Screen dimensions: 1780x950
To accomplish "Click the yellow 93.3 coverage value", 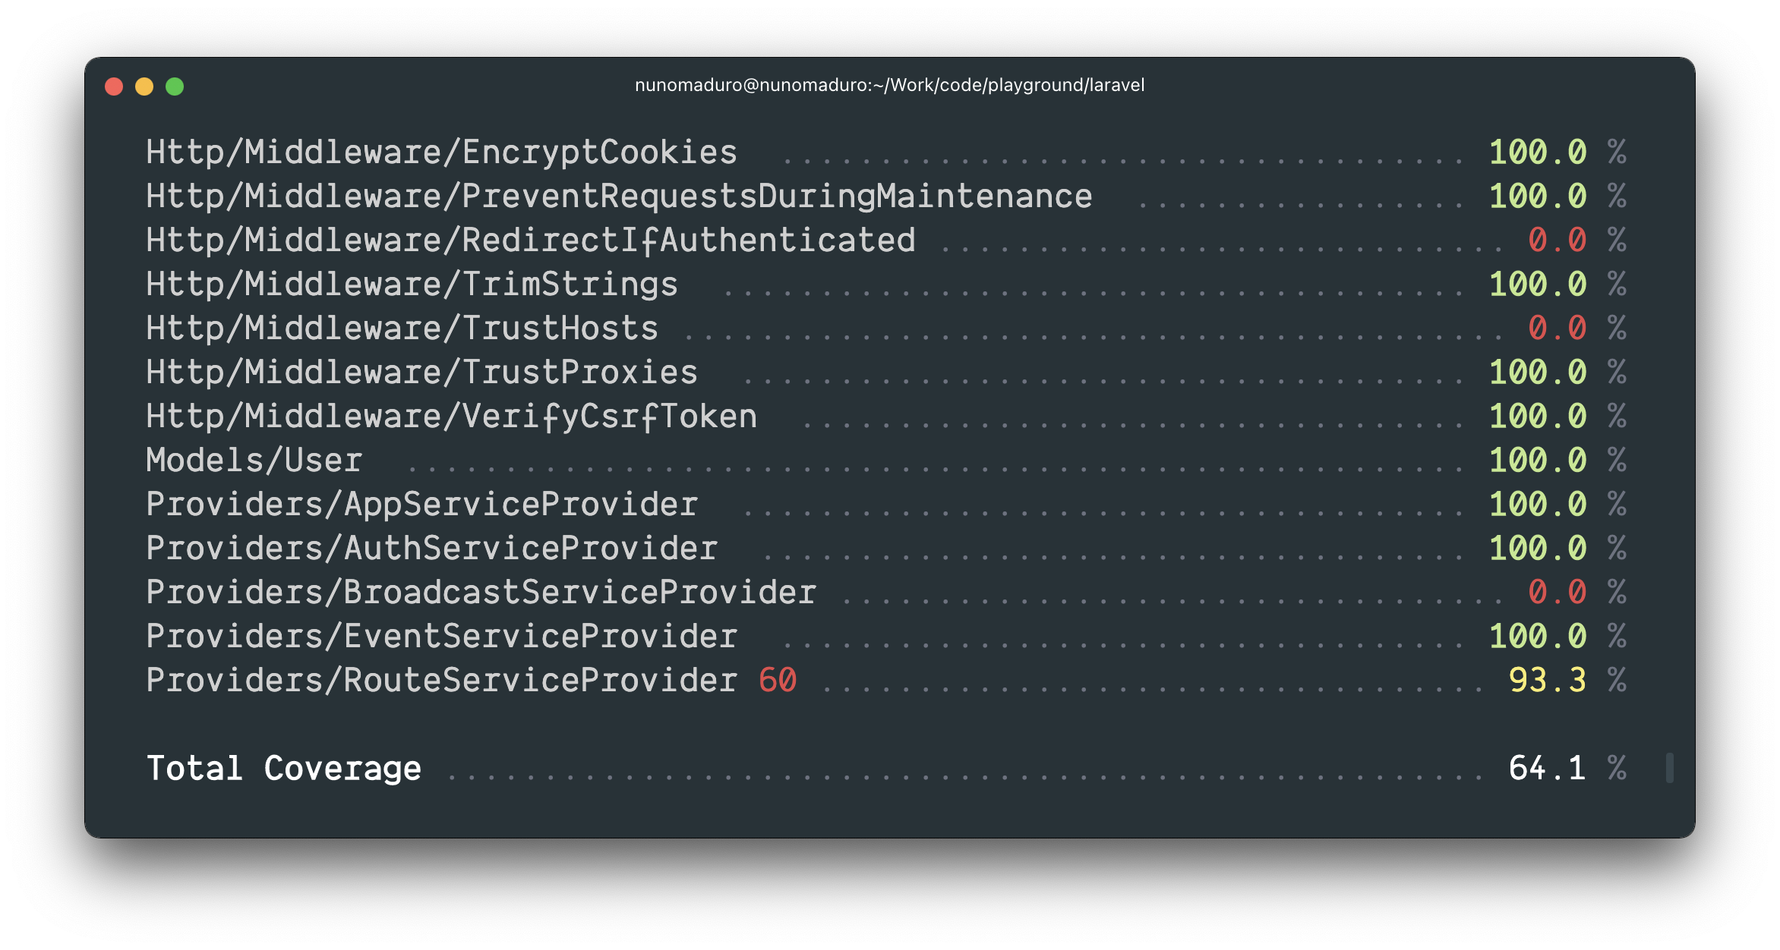I will (x=1547, y=681).
